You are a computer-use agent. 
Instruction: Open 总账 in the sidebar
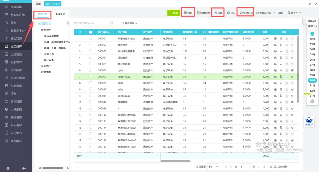13,23
